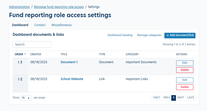The height and width of the screenshot is (111, 207).
Task: Focus the Search input field
Action: pos(32,45)
